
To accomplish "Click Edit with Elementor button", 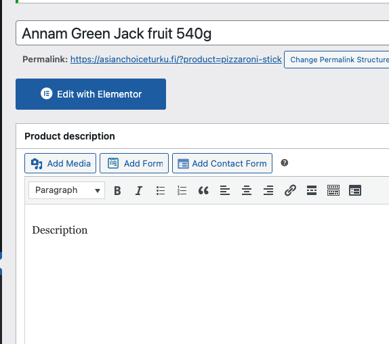I will click(91, 94).
